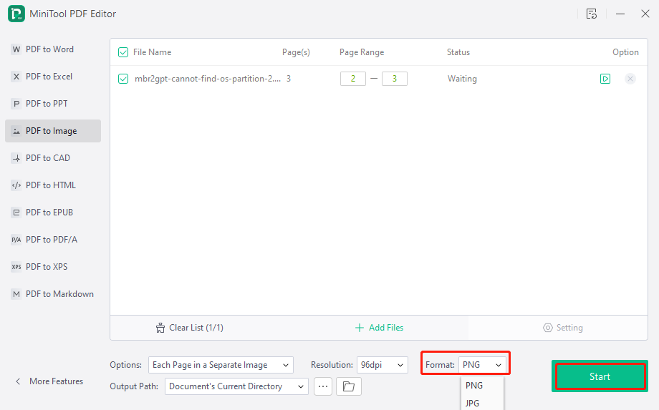Click Add Files to import PDFs
The width and height of the screenshot is (659, 410).
tap(380, 328)
